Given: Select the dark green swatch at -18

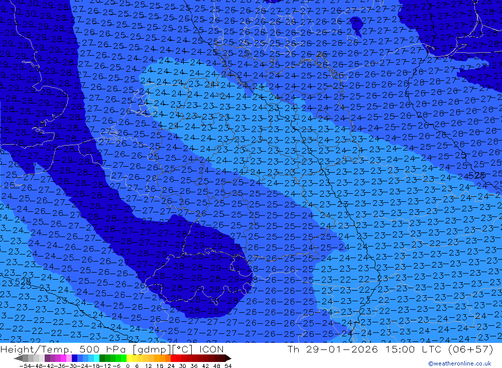Looking at the screenshot, I should [102, 358].
